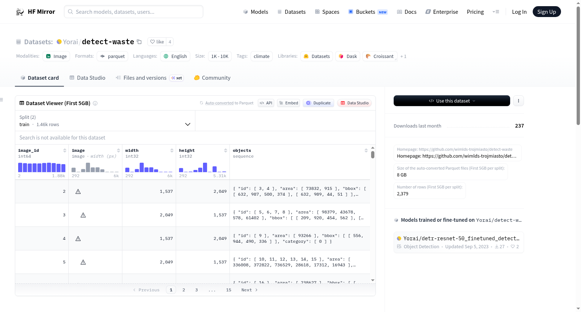Filter by Image modality tag
The width and height of the screenshot is (581, 312).
pyautogui.click(x=56, y=56)
